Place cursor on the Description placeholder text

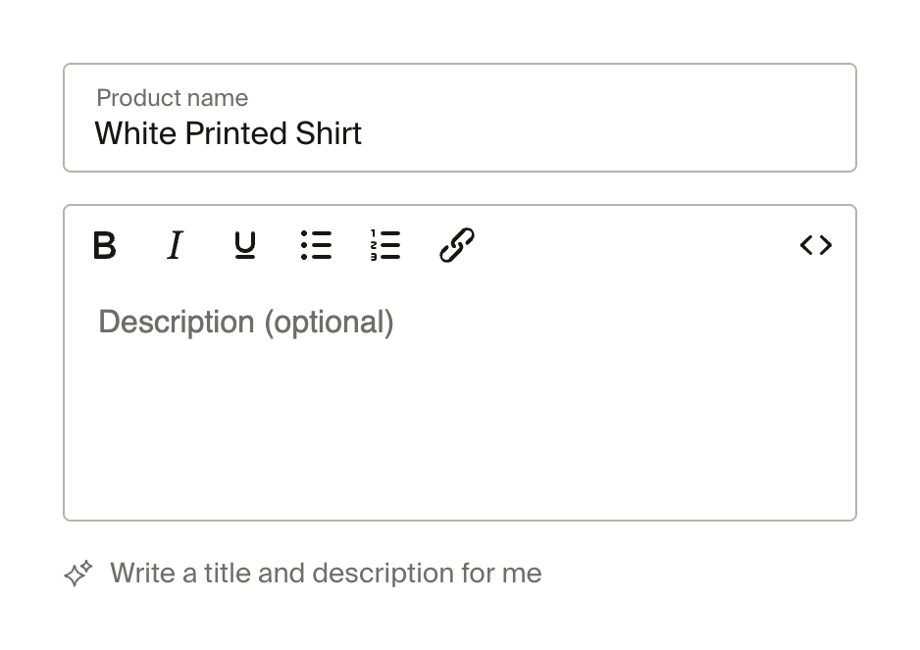coord(246,323)
